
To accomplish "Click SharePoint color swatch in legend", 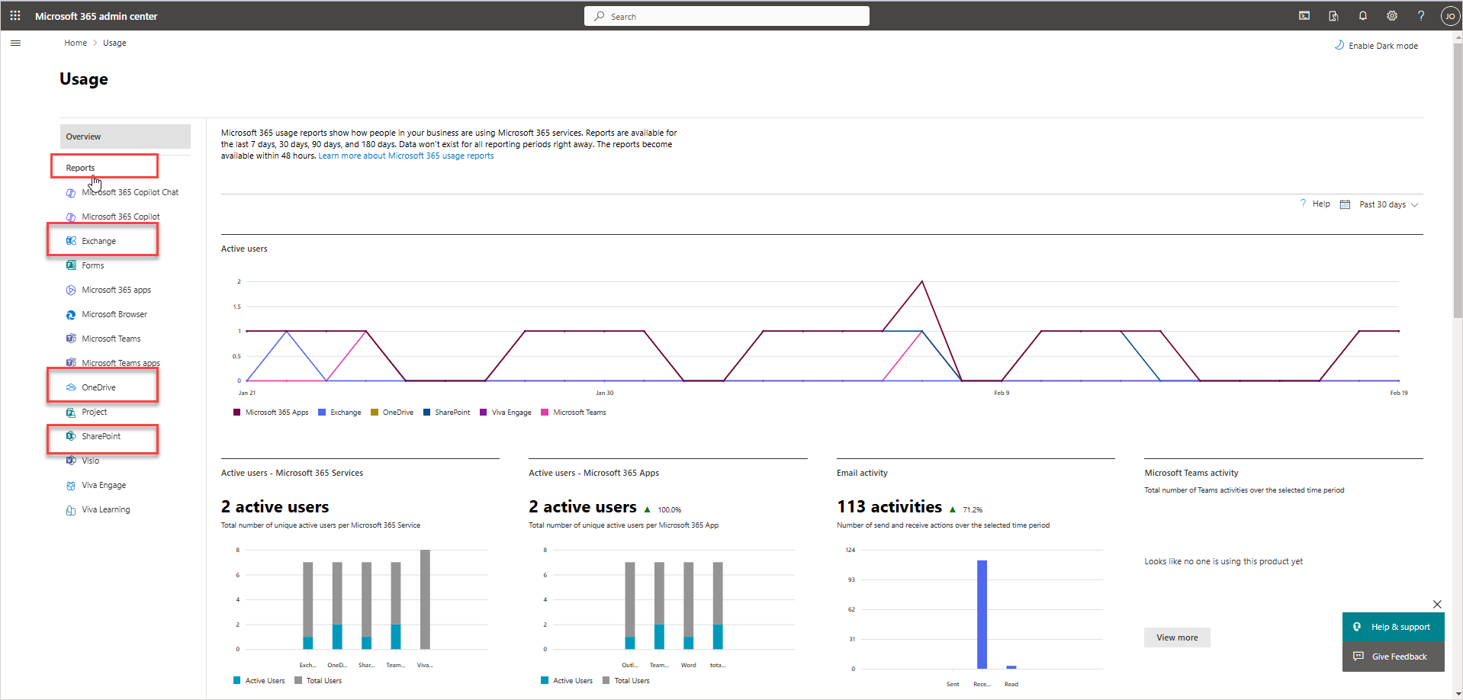I will tap(427, 413).
